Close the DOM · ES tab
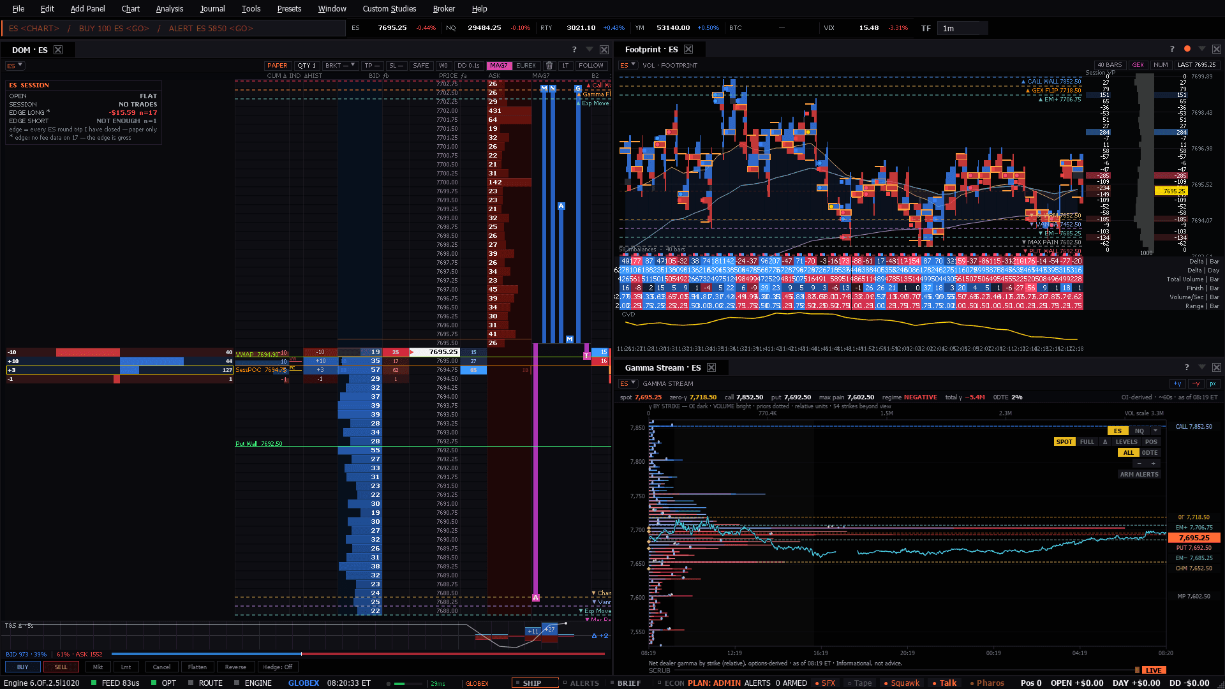Screen dimensions: 1225x689 point(58,50)
